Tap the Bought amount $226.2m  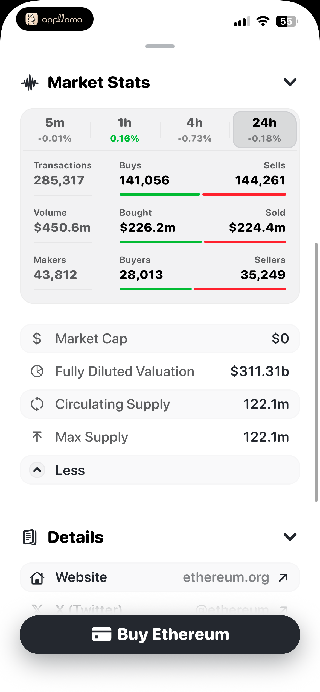coord(147,228)
